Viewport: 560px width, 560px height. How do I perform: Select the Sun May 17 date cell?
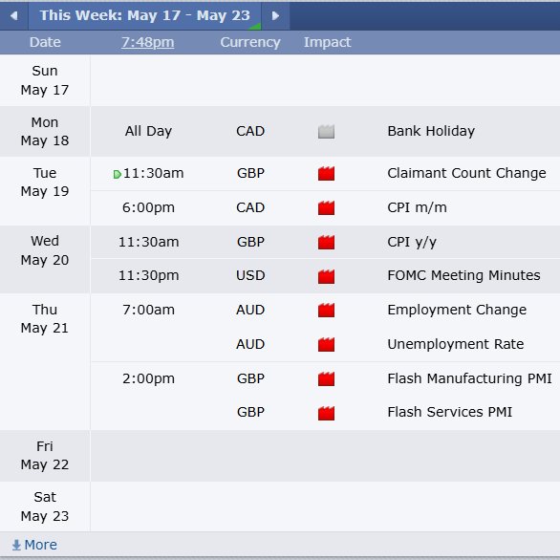(45, 80)
